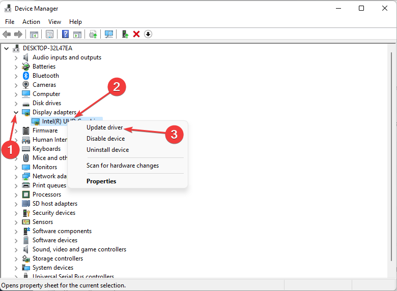This screenshot has height=291, width=397.
Task: Expand the Sensors category chevron
Action: 16,222
